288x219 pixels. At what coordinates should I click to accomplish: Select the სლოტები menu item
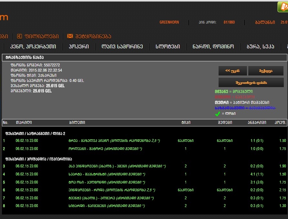point(168,46)
